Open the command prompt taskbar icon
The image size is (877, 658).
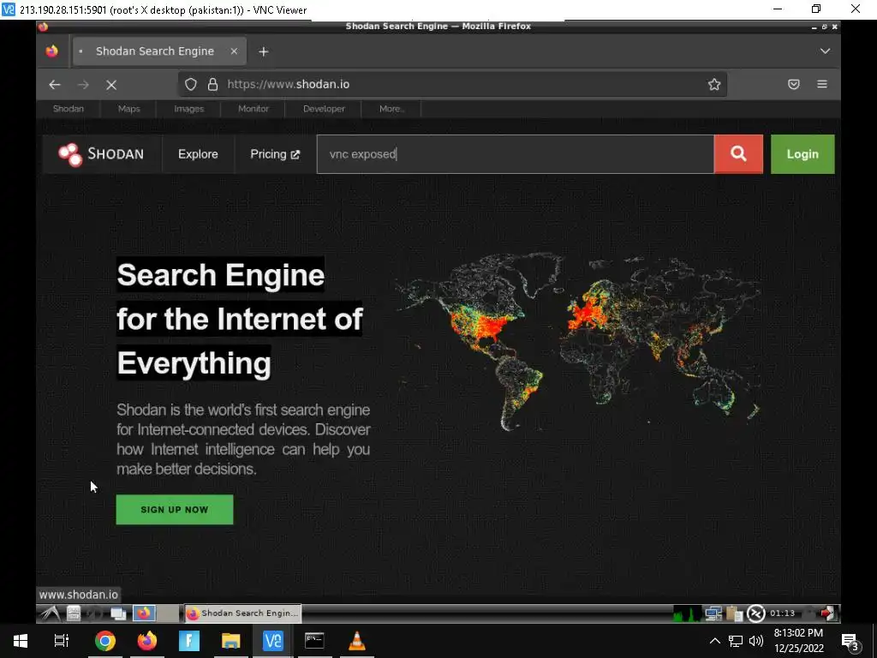(314, 641)
